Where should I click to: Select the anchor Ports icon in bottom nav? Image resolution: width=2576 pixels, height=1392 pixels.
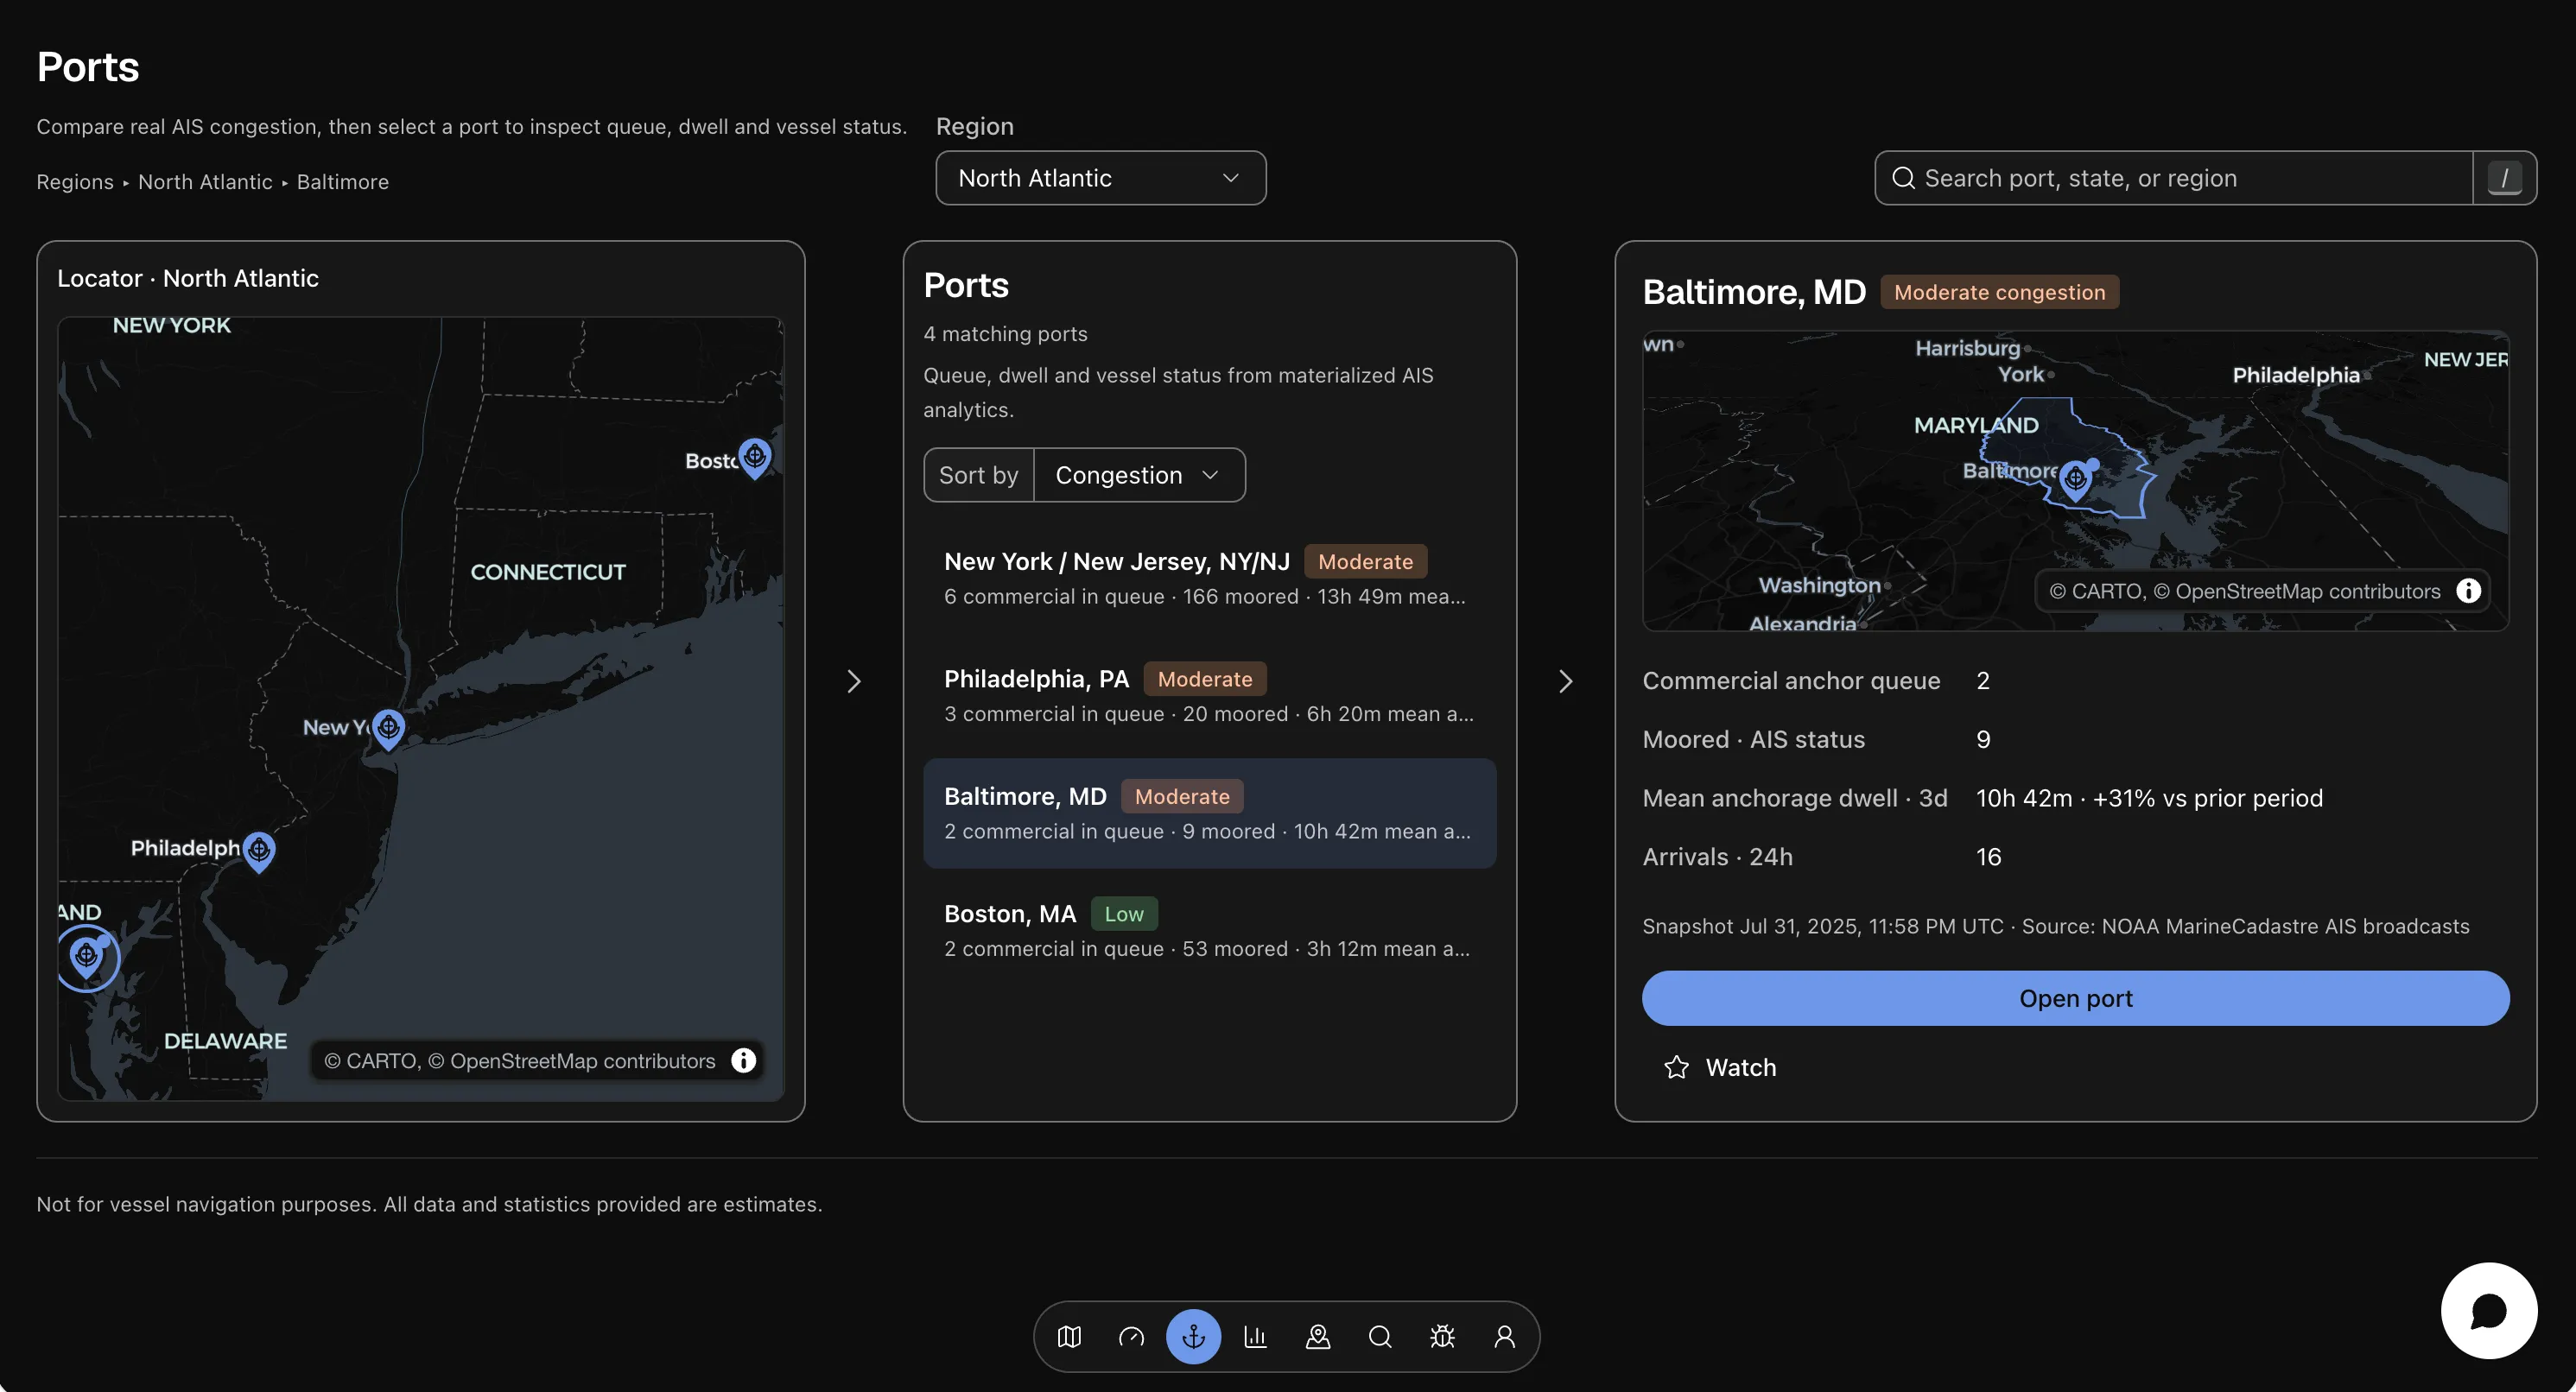coord(1193,1336)
